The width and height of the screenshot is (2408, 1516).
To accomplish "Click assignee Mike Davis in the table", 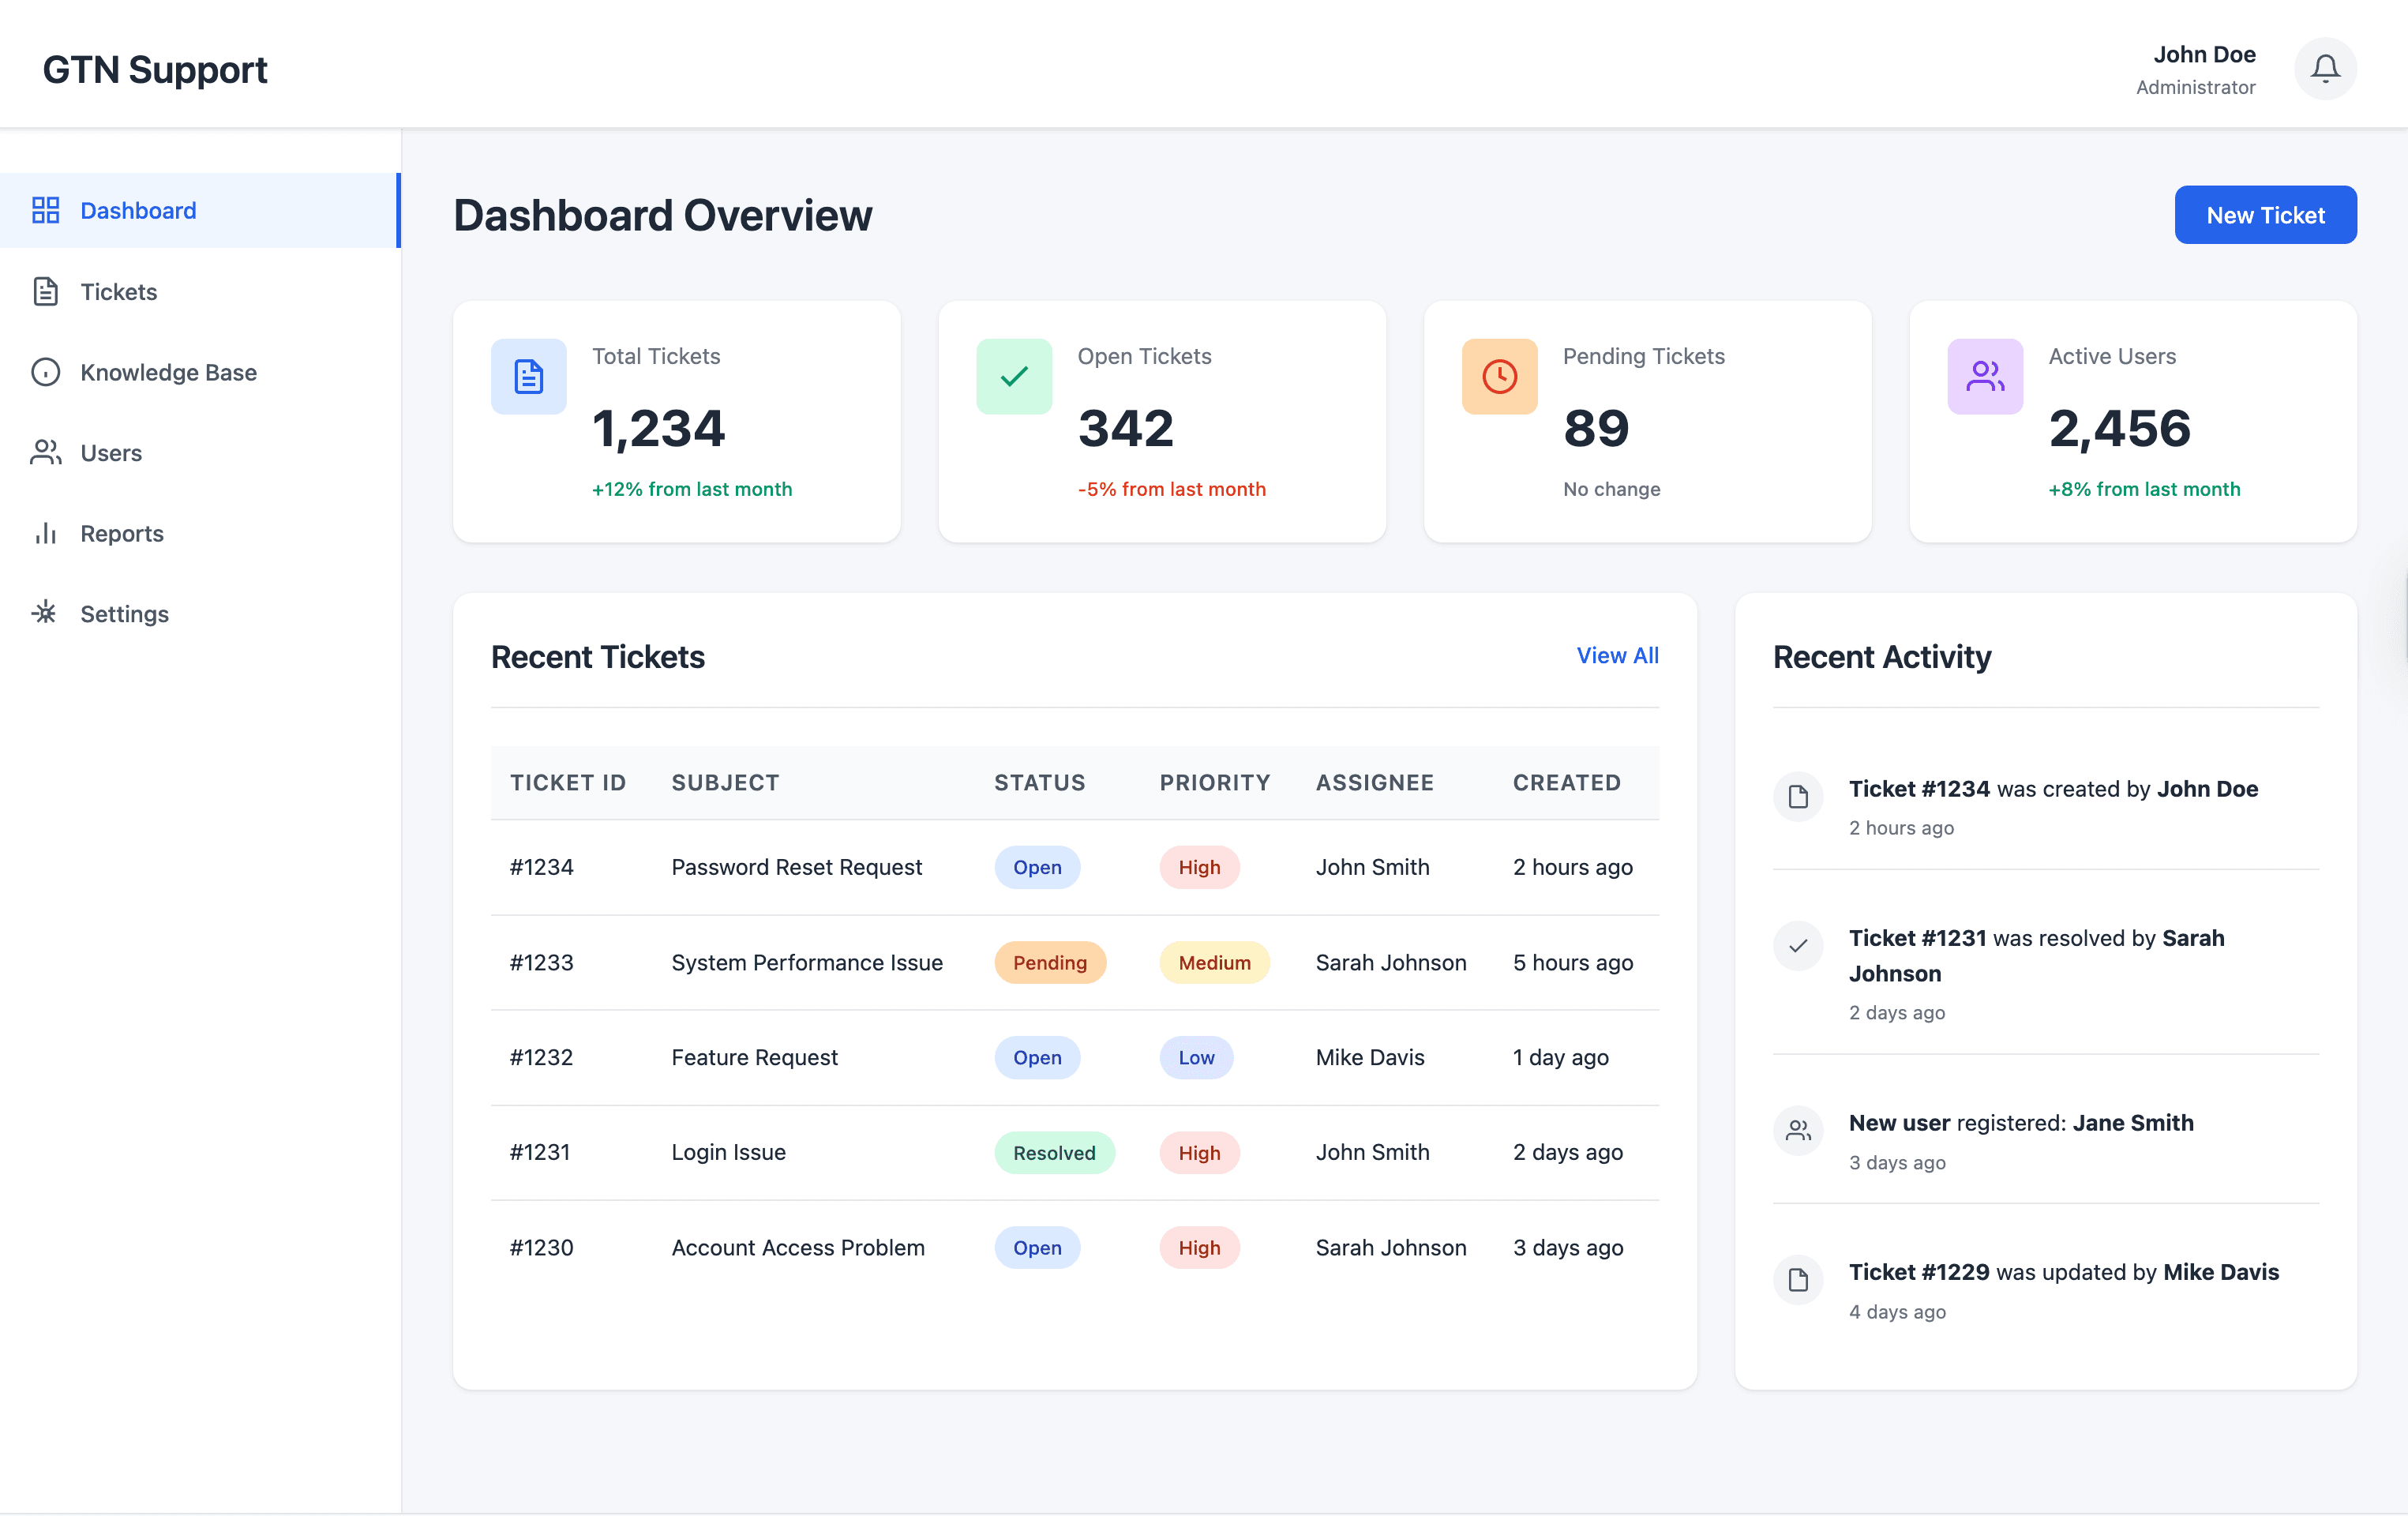I will [x=1369, y=1057].
